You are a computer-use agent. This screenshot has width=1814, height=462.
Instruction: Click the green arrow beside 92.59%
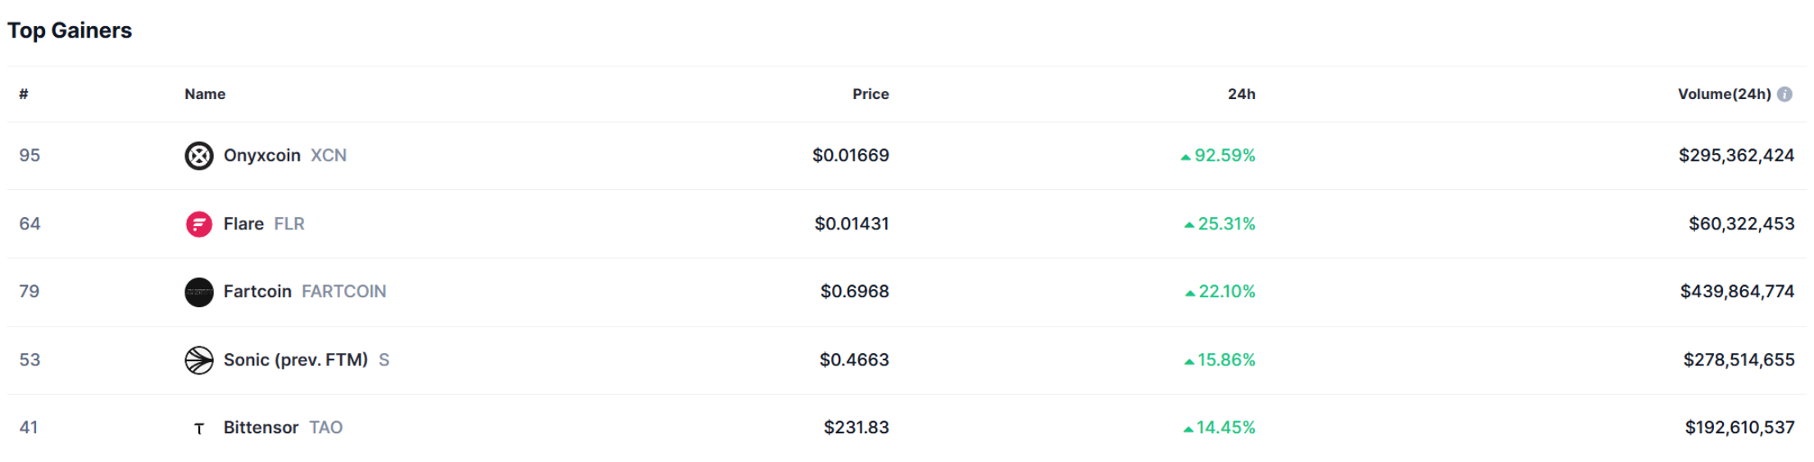coord(1185,156)
